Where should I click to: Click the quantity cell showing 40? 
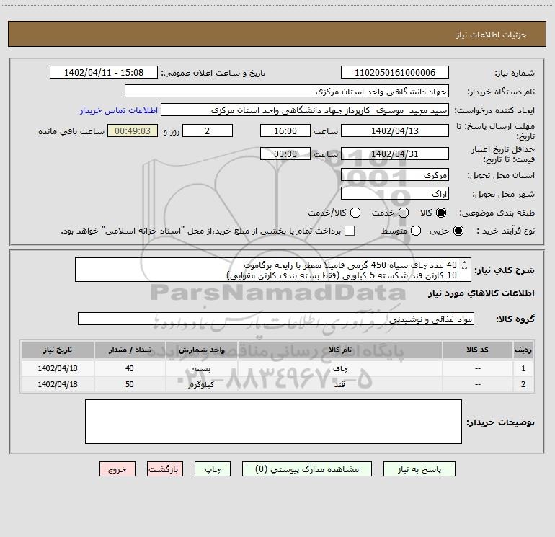130,368
